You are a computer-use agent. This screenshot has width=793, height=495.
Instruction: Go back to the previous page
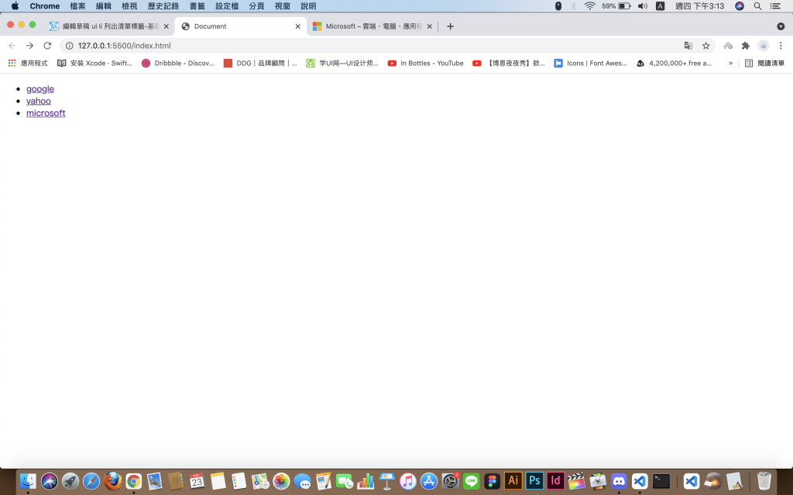tap(12, 46)
